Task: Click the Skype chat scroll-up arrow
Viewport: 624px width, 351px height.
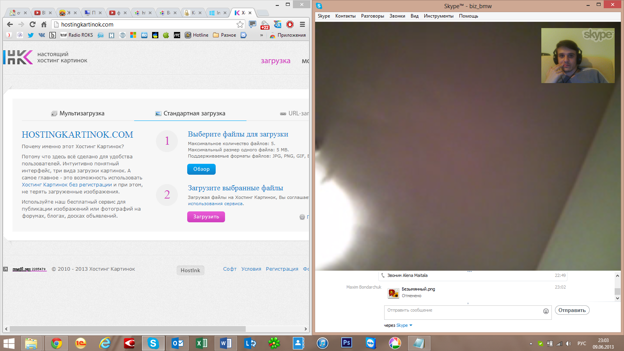Action: tap(617, 276)
